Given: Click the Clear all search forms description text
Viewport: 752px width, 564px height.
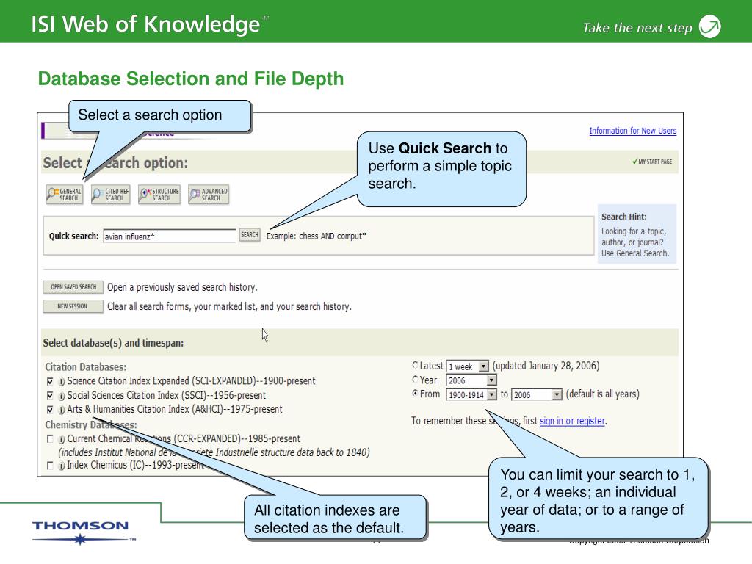Looking at the screenshot, I should pyautogui.click(x=229, y=306).
